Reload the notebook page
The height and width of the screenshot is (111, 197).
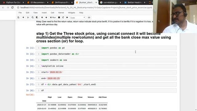click(12, 7)
